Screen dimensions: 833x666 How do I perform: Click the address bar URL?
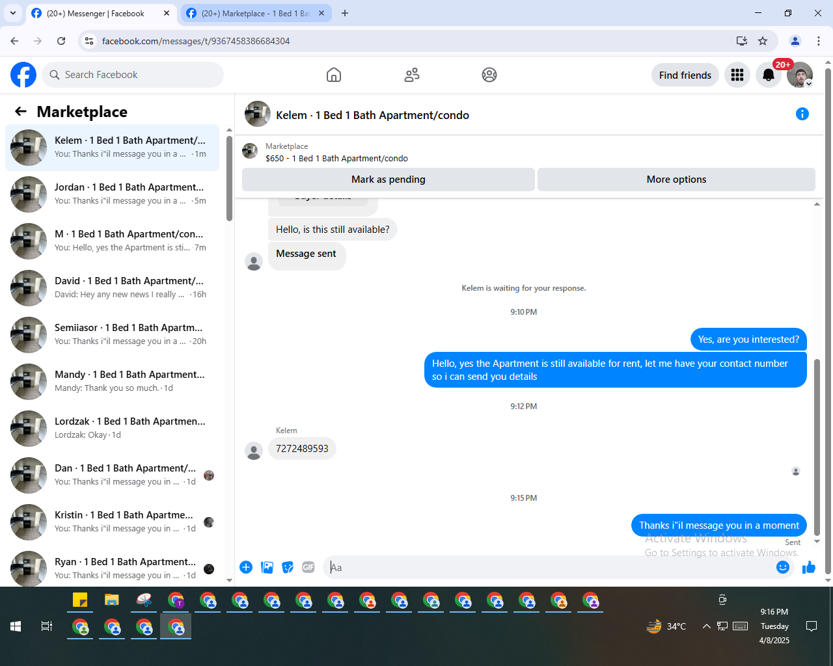pos(196,41)
